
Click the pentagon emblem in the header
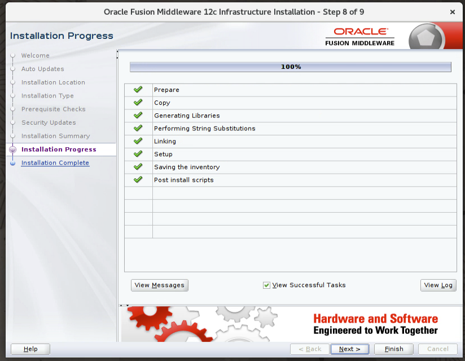pyautogui.click(x=426, y=38)
